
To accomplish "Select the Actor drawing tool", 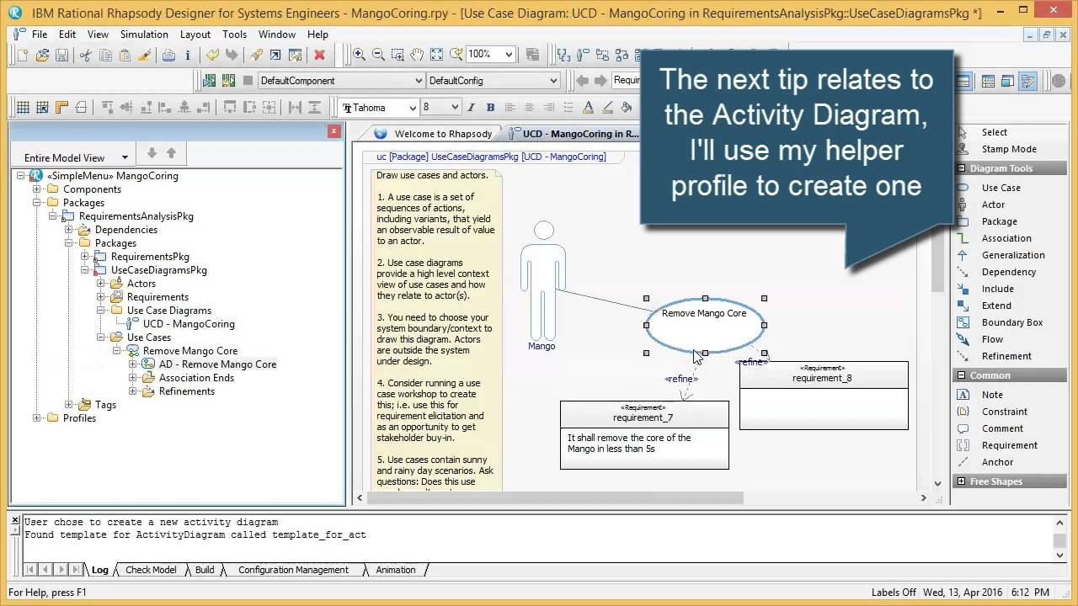I will coord(993,205).
